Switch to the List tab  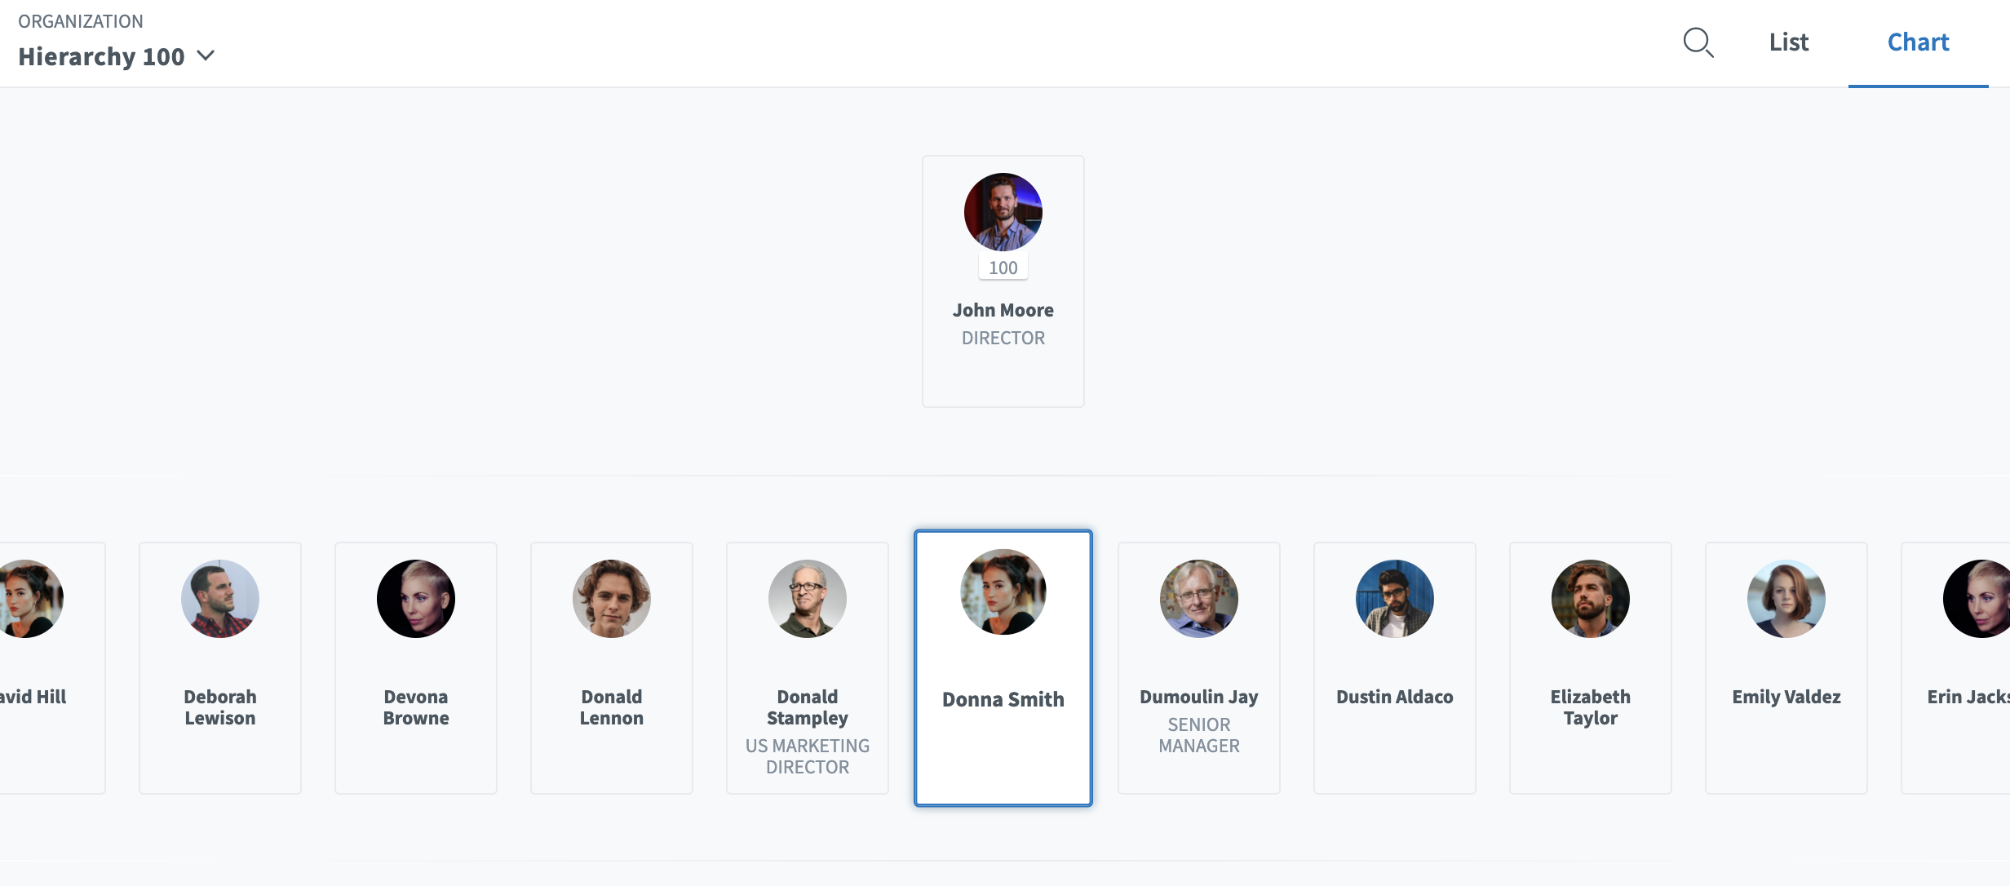1788,42
